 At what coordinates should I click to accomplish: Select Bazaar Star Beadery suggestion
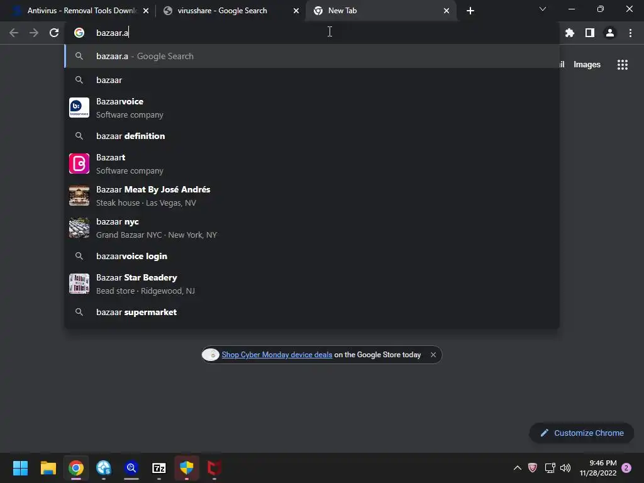coord(312,284)
